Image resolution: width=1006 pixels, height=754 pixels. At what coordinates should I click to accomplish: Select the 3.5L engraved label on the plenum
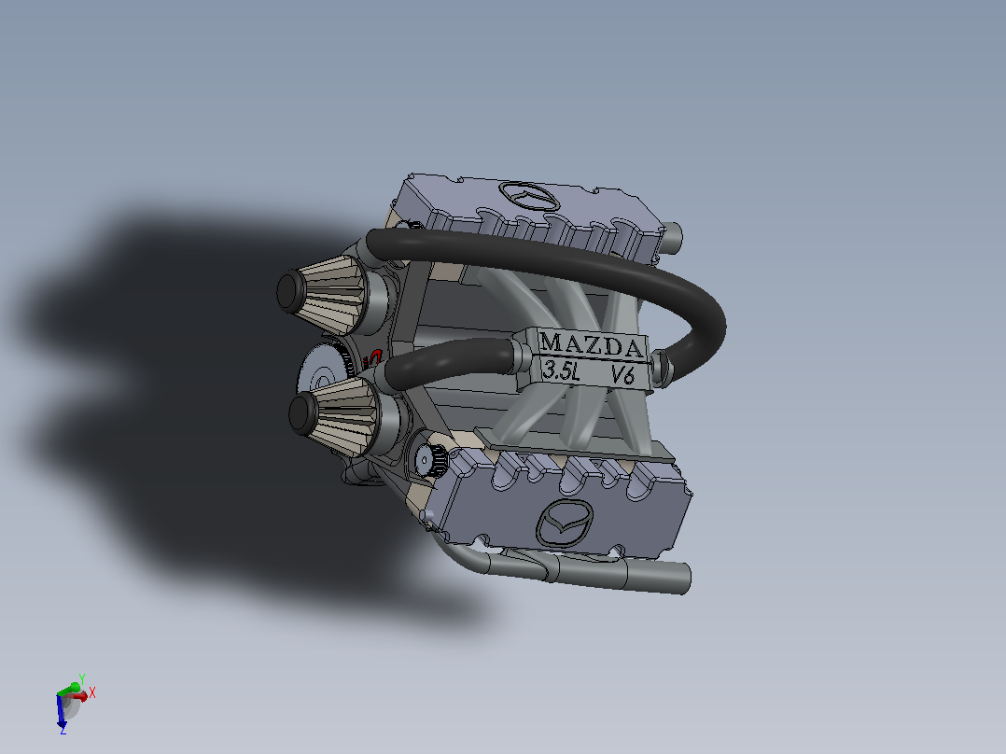point(561,370)
